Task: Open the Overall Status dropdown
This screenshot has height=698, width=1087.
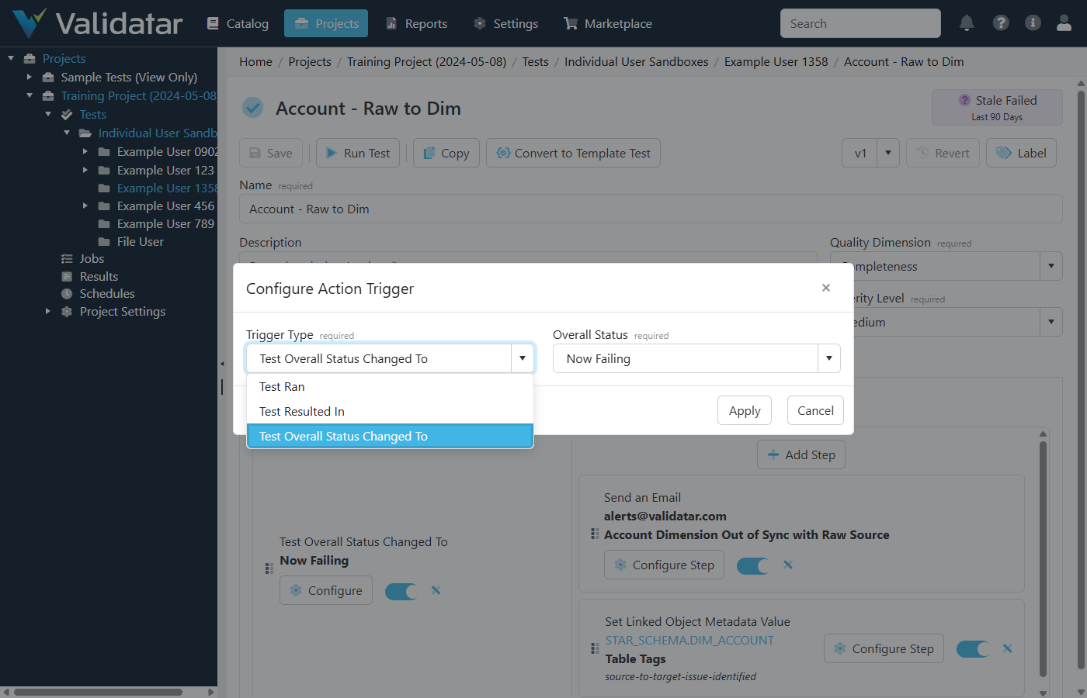Action: 828,358
